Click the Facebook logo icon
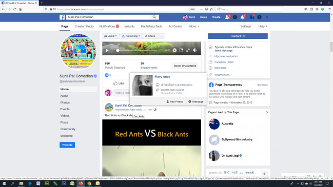Screen dimensions: 333x187 (62, 17)
